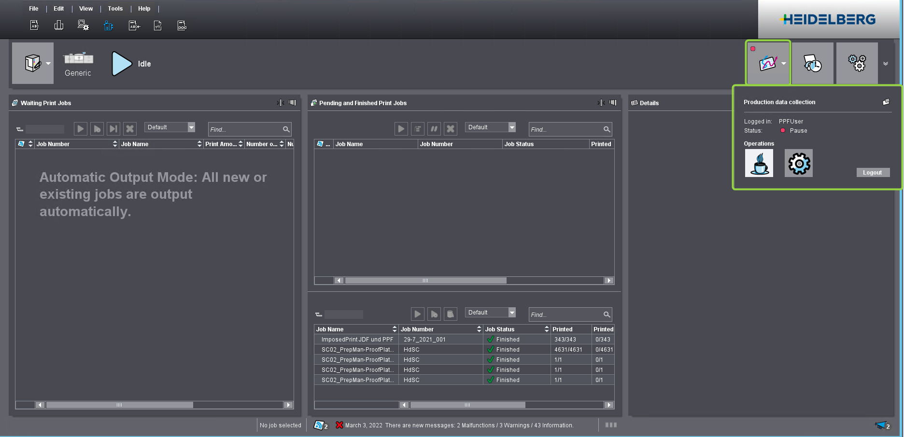Open the clock and paper scheduling icon
This screenshot has width=904, height=437.
click(x=812, y=63)
